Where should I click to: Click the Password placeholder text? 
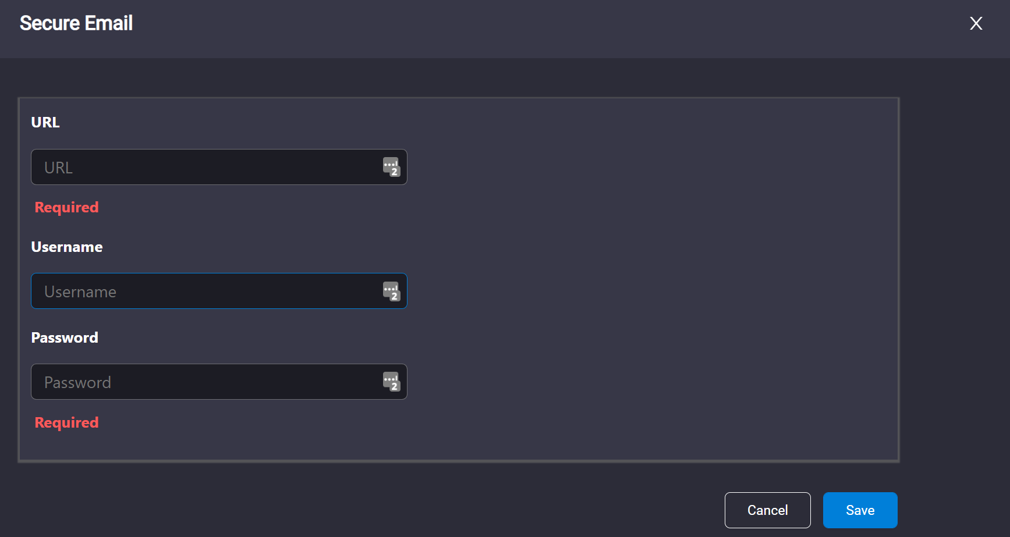(78, 383)
